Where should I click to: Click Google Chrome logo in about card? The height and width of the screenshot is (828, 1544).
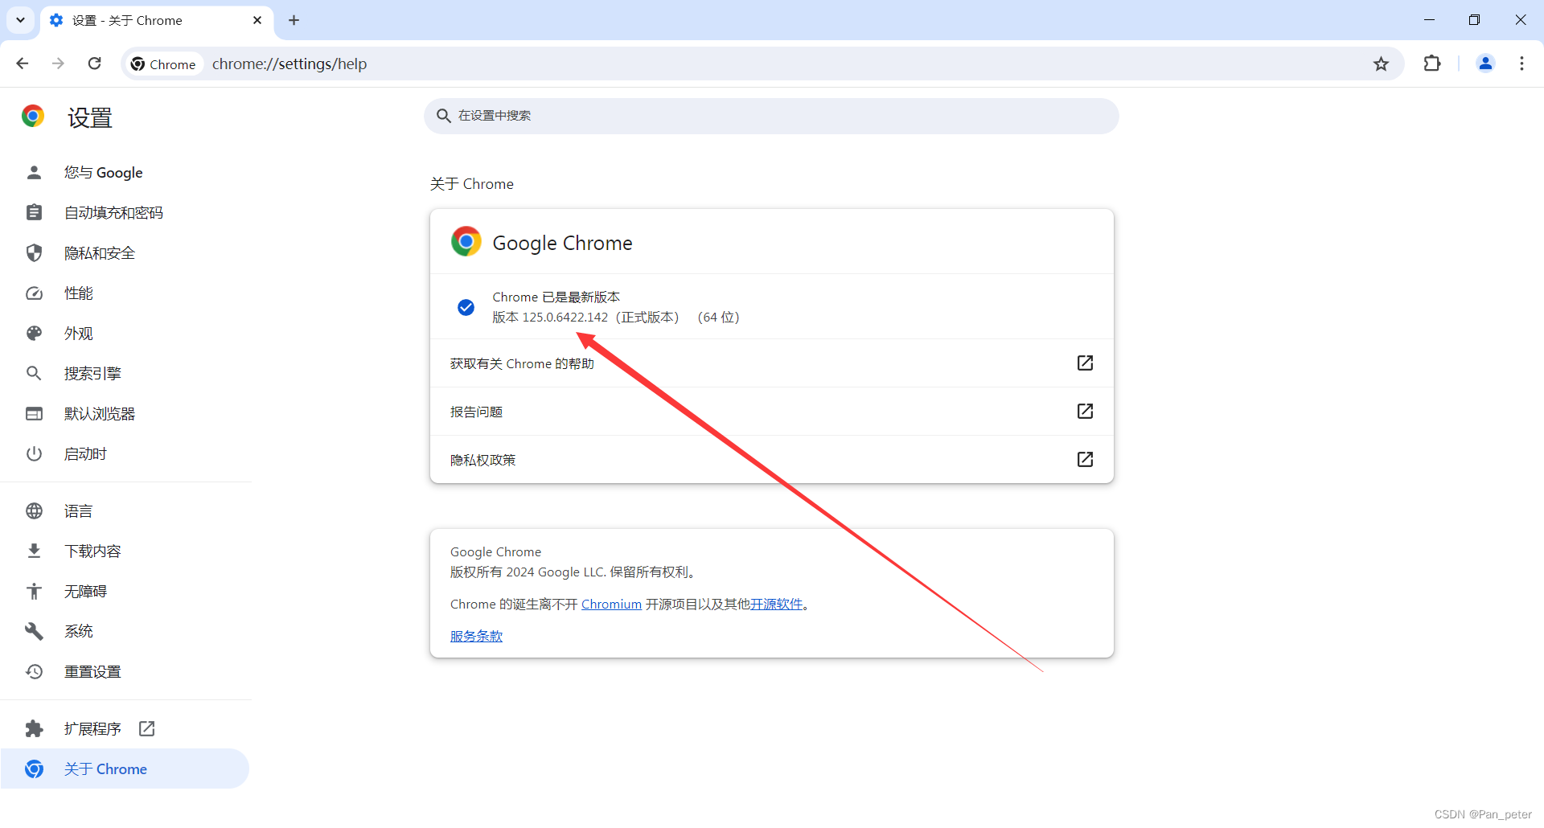point(466,242)
